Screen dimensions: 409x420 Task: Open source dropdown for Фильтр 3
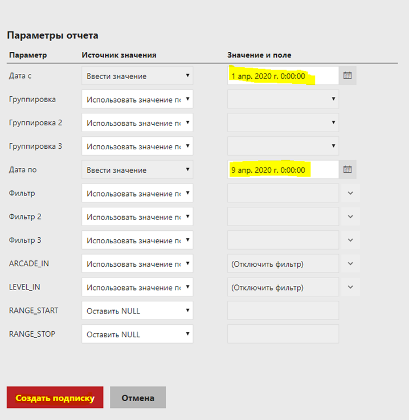point(137,240)
